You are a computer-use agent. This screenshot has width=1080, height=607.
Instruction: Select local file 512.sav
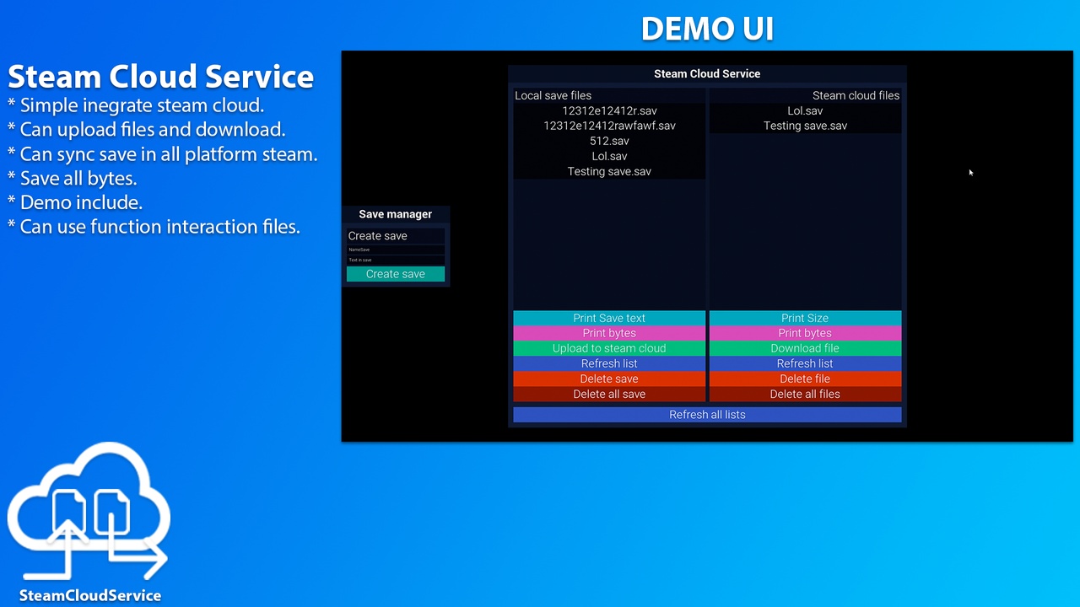click(609, 141)
